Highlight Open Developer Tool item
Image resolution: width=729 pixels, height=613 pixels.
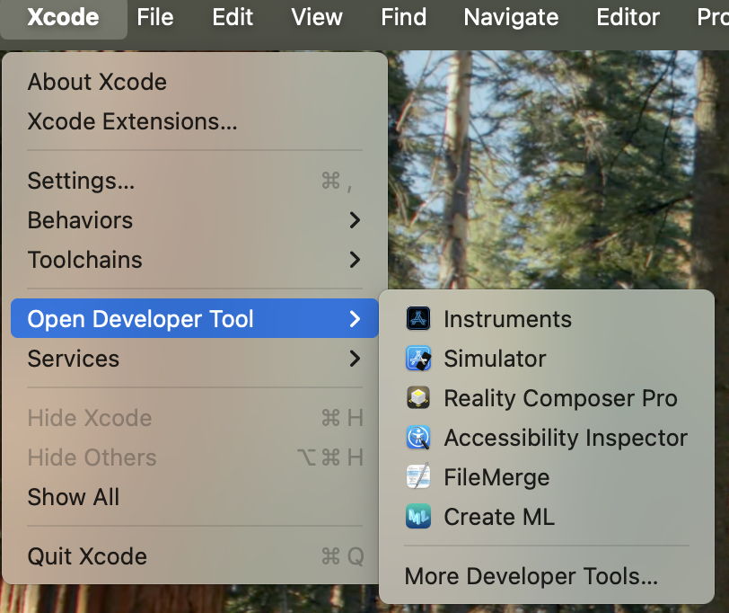click(x=194, y=319)
